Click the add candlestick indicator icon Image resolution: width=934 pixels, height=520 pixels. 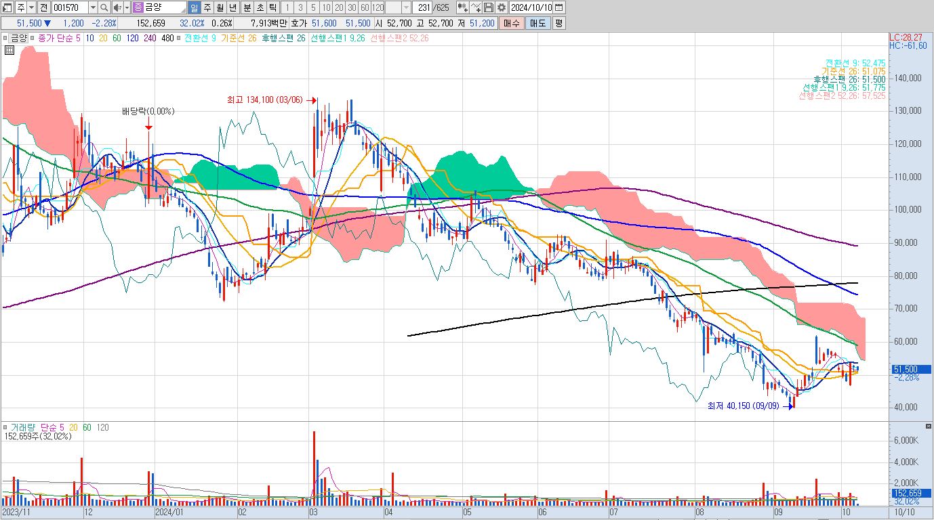point(462,7)
